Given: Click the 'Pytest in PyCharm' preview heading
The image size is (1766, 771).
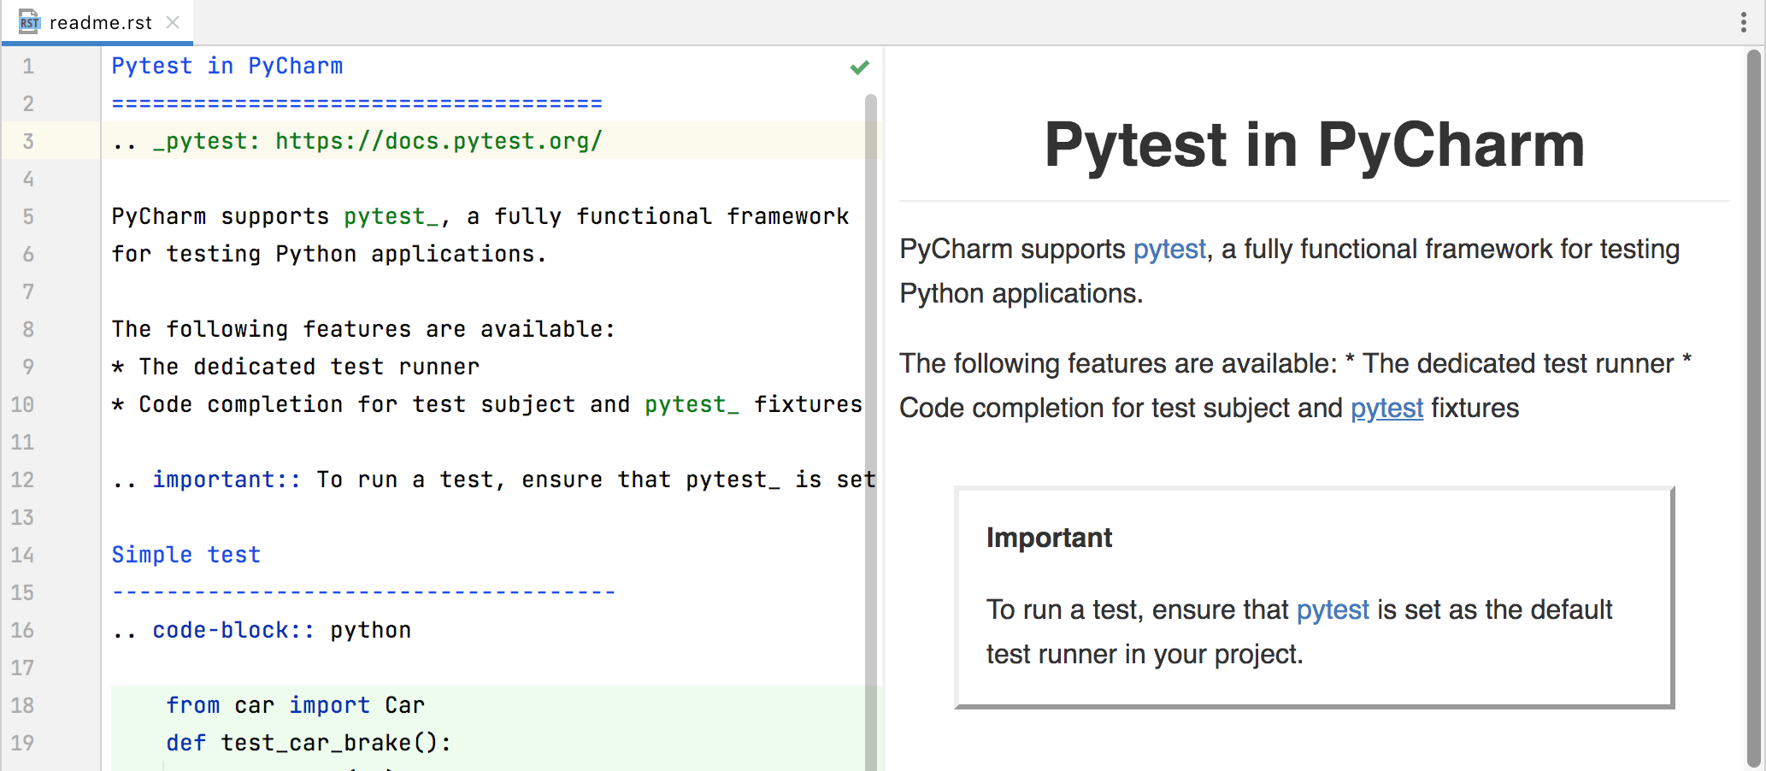Looking at the screenshot, I should [1314, 144].
